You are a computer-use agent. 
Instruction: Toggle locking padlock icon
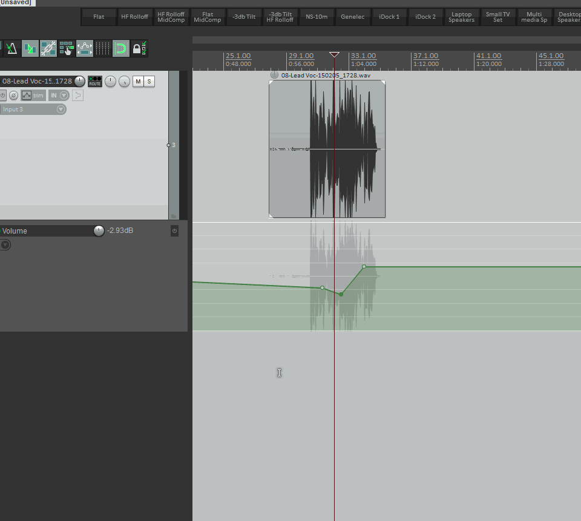click(x=139, y=48)
